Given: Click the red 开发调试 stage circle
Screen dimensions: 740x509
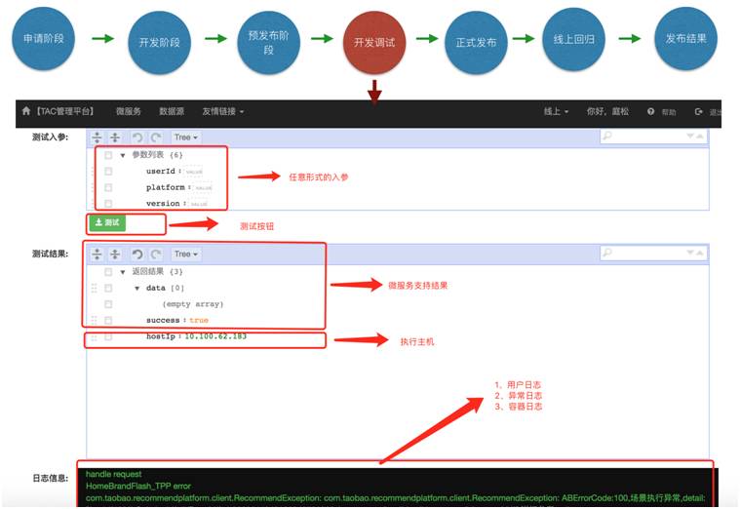Looking at the screenshot, I should [x=374, y=43].
